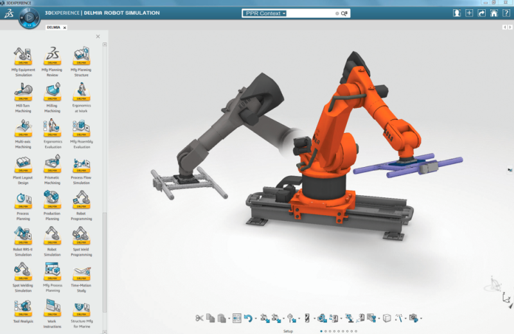Go to Home via house icon
The width and height of the screenshot is (514, 334).
(x=494, y=13)
